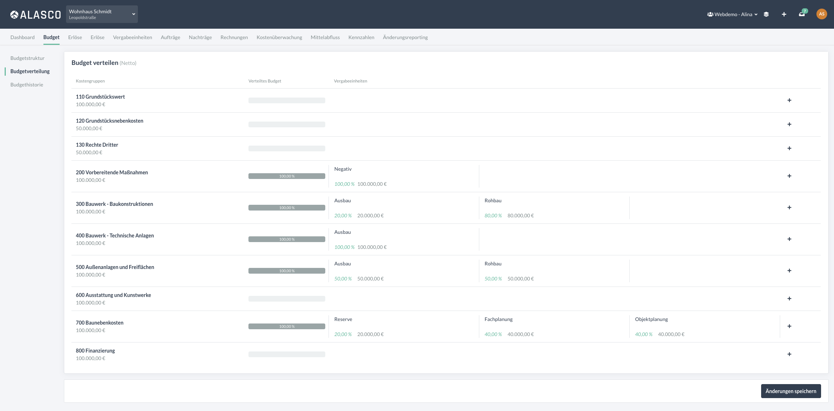Click 100,00 % for Negativ in row 200
This screenshot has width=834, height=411.
[x=344, y=184]
